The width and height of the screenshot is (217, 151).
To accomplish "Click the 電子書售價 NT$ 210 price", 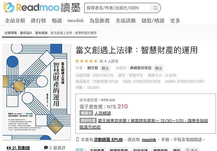I will pos(103,107).
